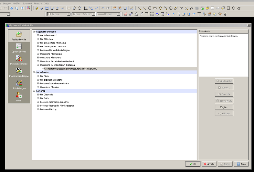Select the Spline draw tool
Screen dimensions: 254x172
coord(192,8)
